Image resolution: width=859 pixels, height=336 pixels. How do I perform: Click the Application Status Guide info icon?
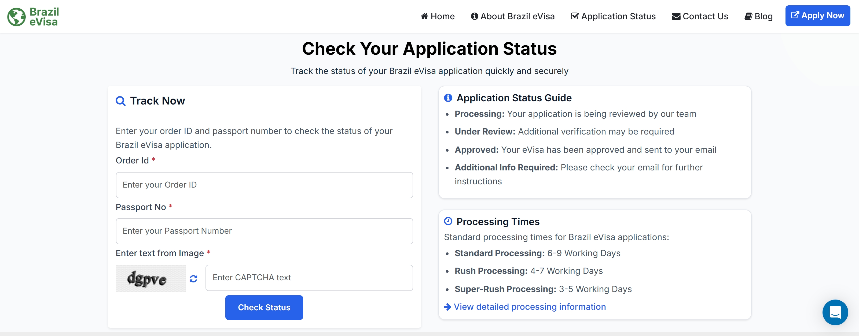coord(448,98)
